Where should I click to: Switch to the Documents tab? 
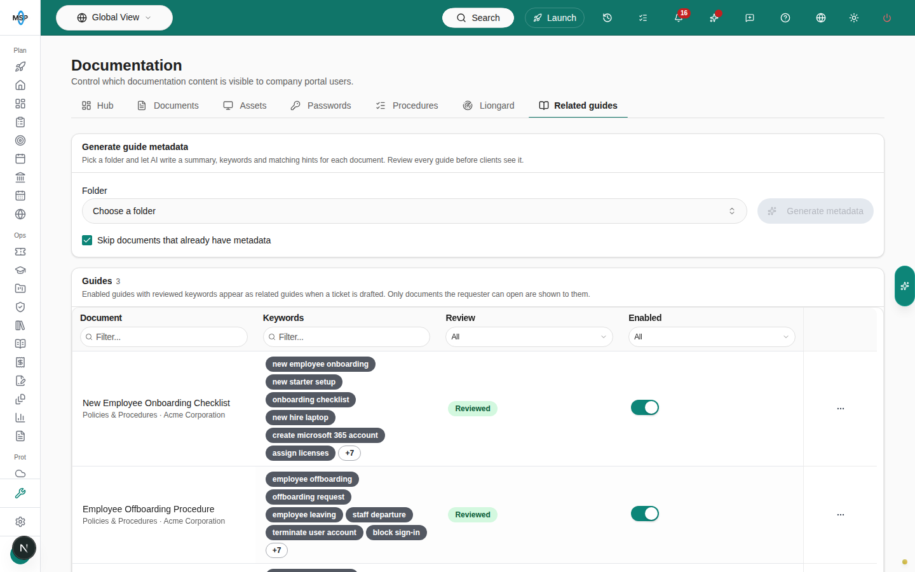(168, 106)
